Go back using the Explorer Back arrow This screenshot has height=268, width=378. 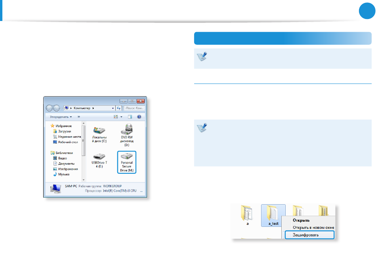click(49, 108)
